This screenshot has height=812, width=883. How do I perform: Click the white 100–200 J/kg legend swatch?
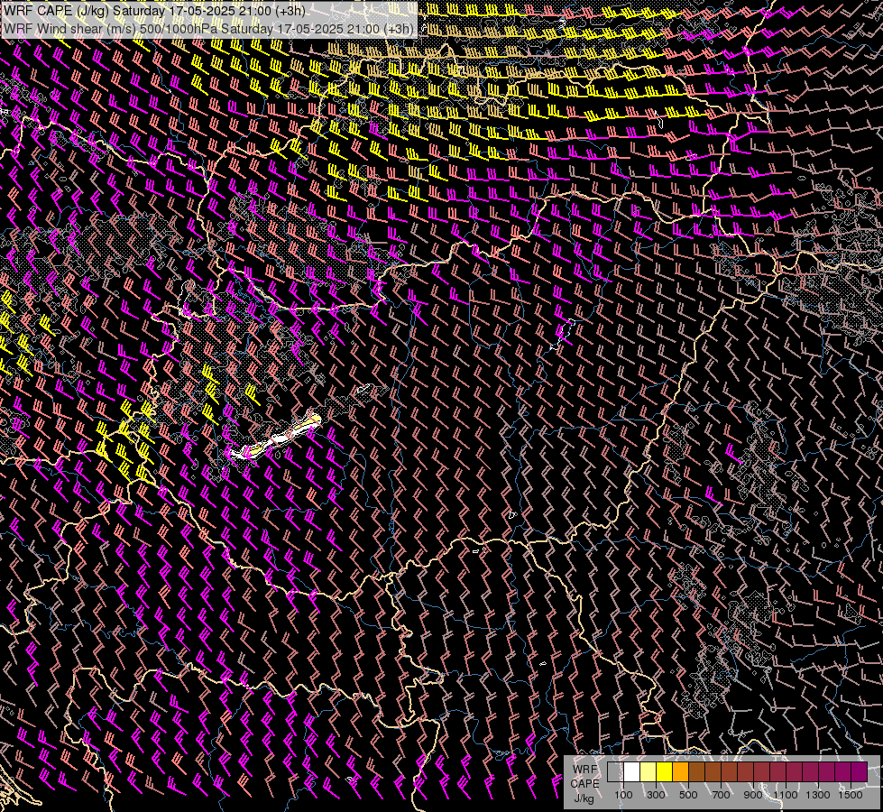[x=632, y=771]
